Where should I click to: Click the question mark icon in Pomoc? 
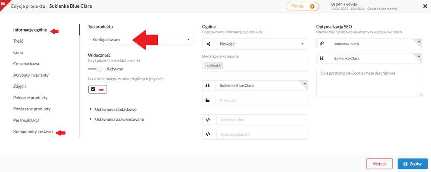(x=312, y=6)
